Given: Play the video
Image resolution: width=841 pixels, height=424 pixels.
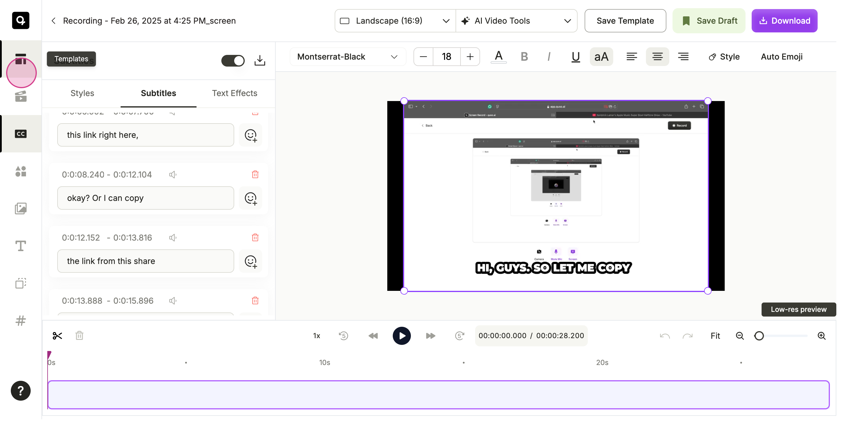Looking at the screenshot, I should (x=402, y=336).
